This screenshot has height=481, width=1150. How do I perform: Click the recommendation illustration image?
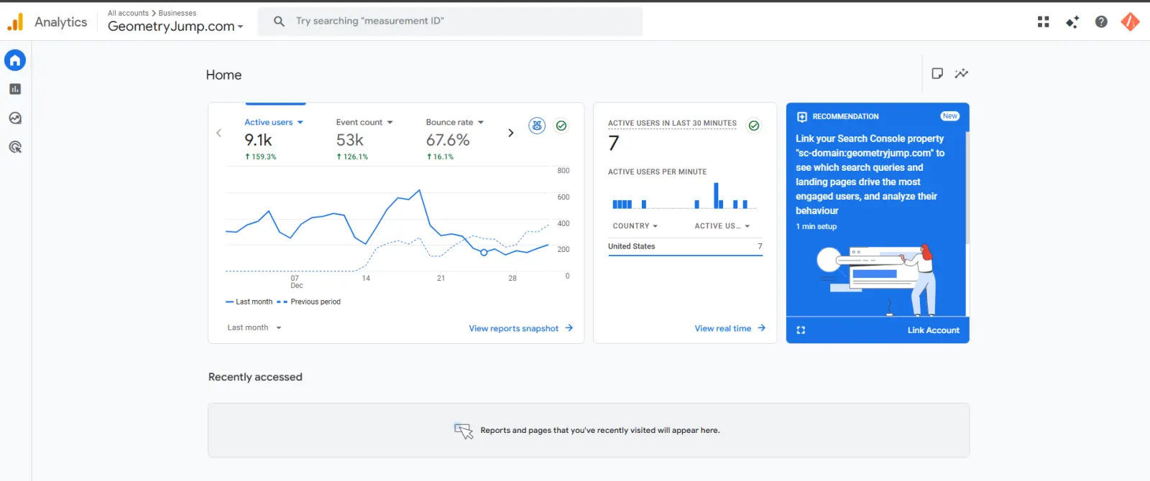pos(877,280)
